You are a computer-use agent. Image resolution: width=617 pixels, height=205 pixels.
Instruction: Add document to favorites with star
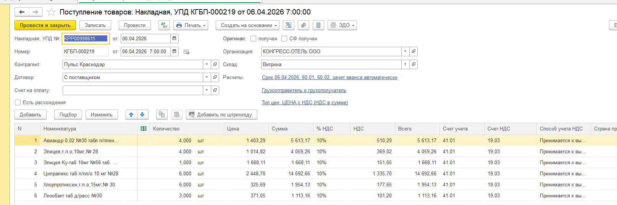[51, 12]
